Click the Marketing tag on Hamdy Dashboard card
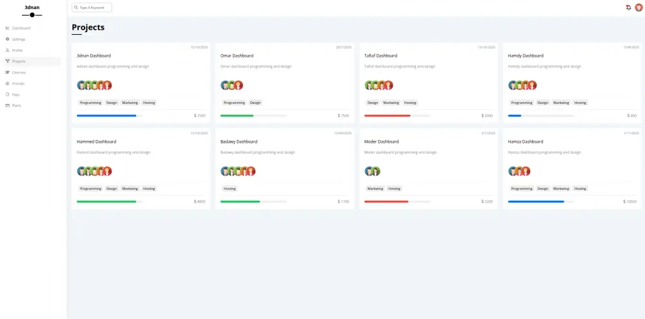 562,103
